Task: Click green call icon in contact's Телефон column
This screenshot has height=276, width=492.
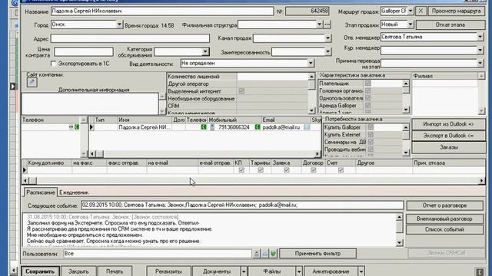Action: pyautogui.click(x=204, y=127)
